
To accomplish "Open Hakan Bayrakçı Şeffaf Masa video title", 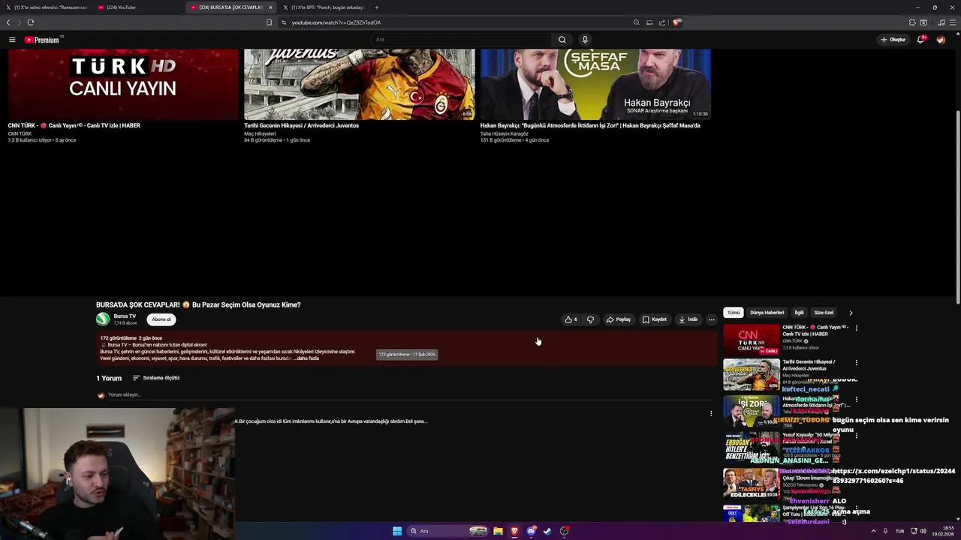I will click(x=590, y=126).
